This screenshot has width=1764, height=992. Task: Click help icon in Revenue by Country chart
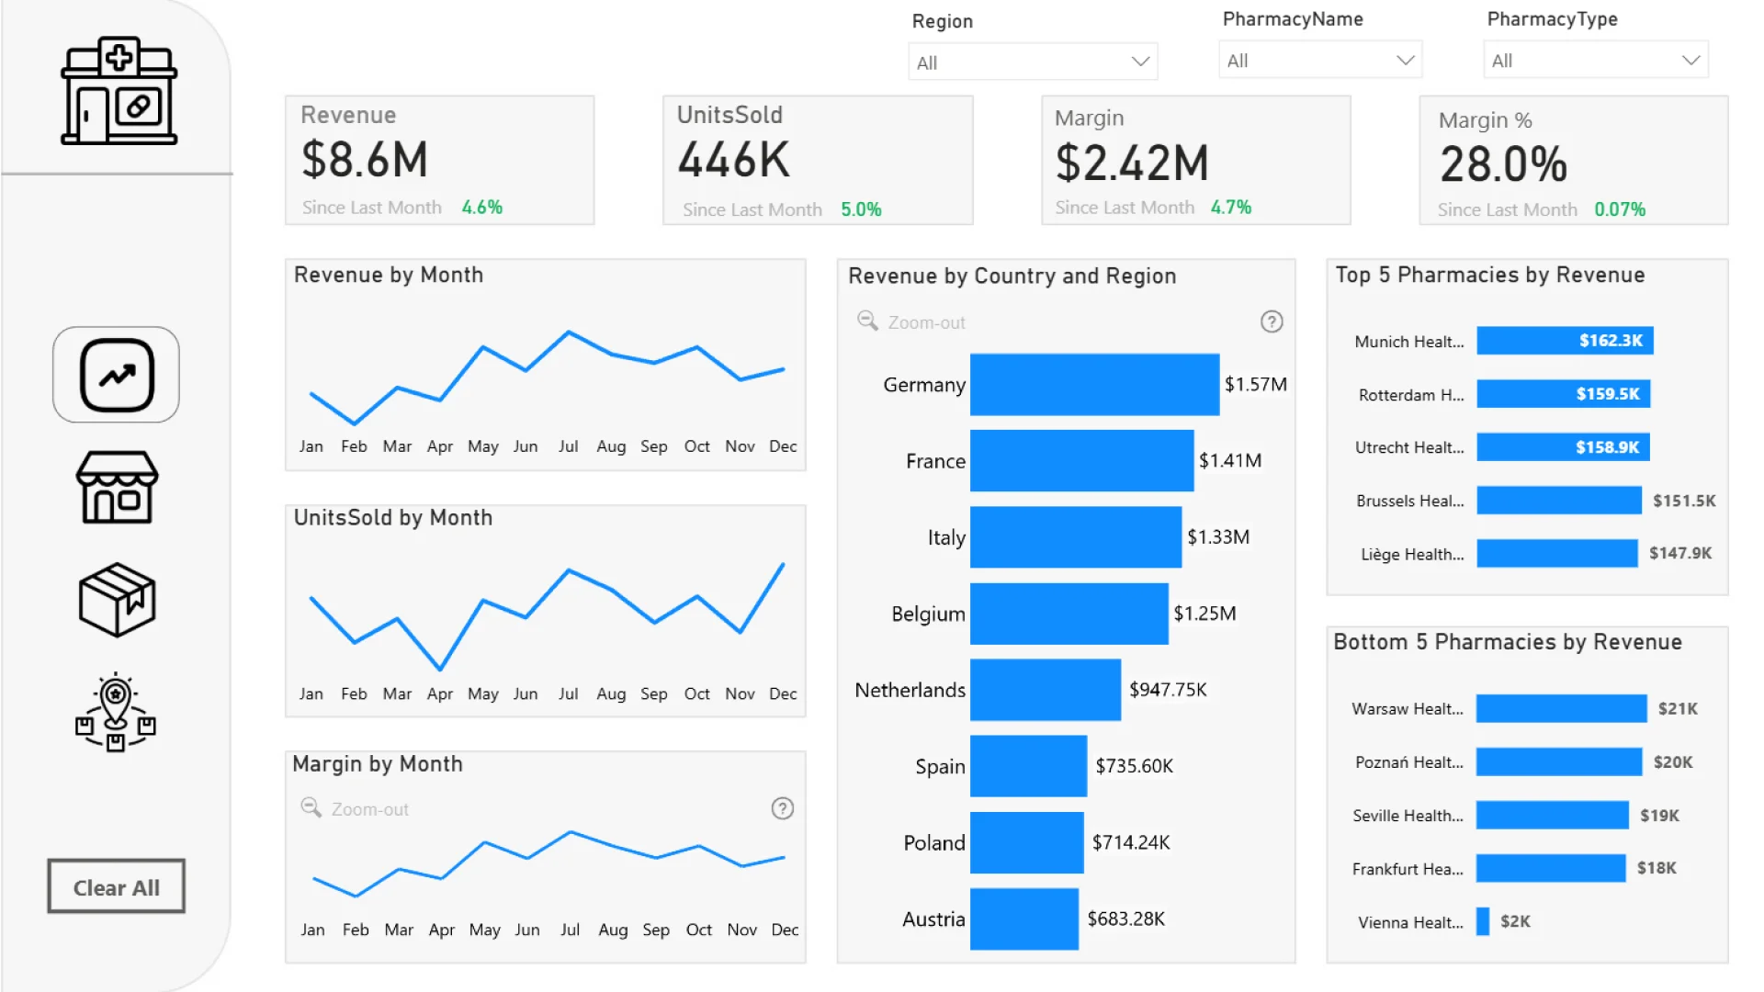(1272, 322)
